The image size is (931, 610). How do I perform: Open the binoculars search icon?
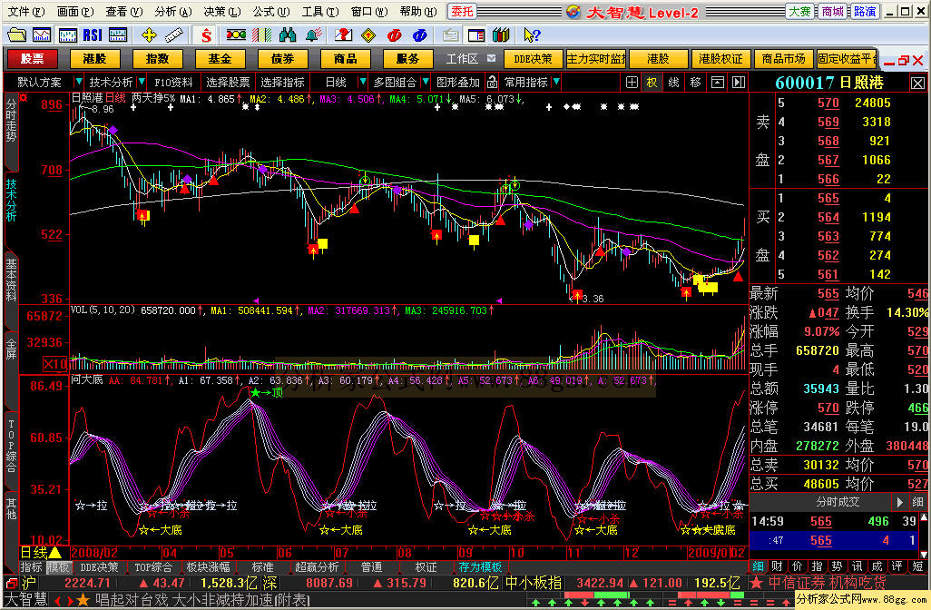(288, 35)
